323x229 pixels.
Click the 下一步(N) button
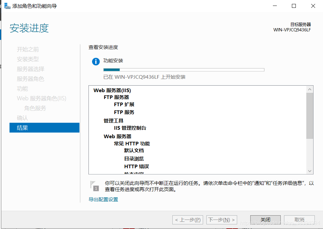click(222, 220)
